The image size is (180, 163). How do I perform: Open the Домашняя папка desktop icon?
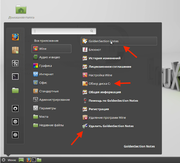pyautogui.click(x=21, y=12)
